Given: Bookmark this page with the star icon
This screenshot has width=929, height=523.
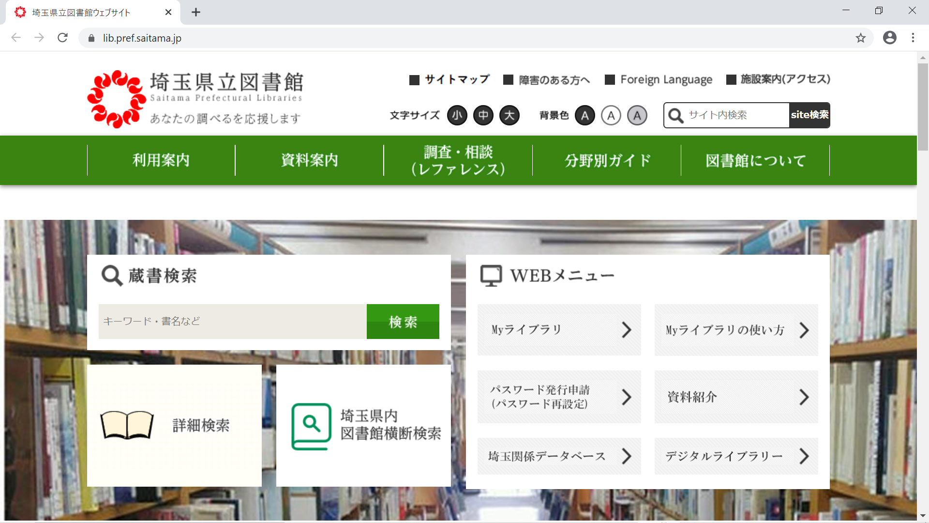Looking at the screenshot, I should (860, 38).
